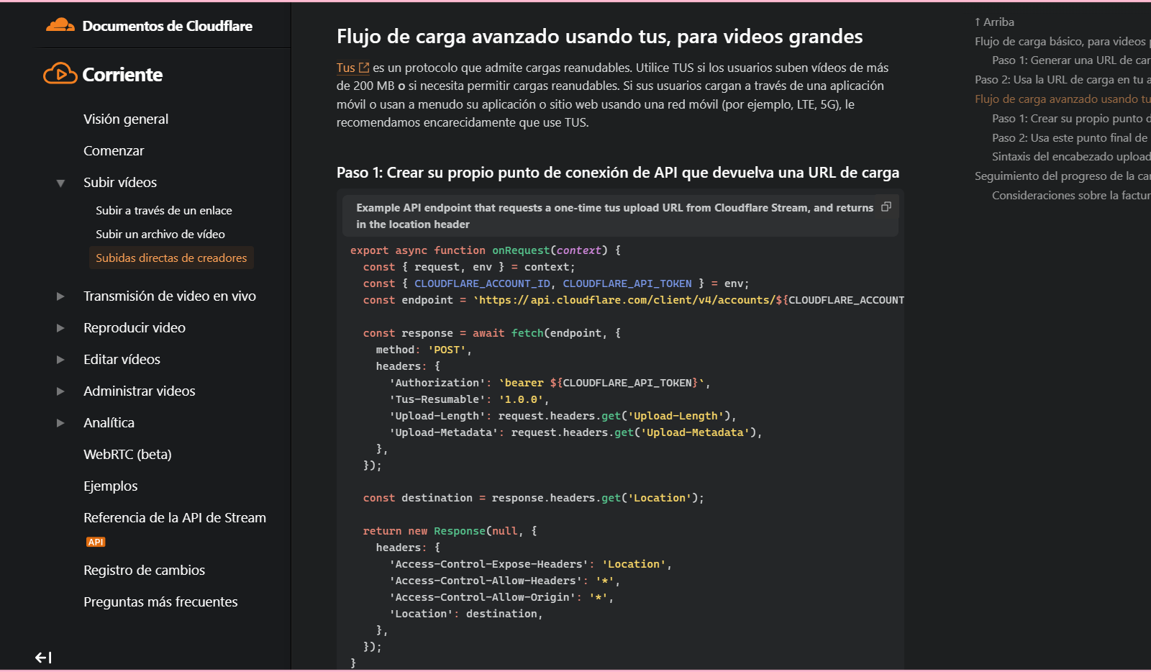Click the Paso 1: Crear su propio punto heading
Screen dimensions: 1151x672
[618, 173]
